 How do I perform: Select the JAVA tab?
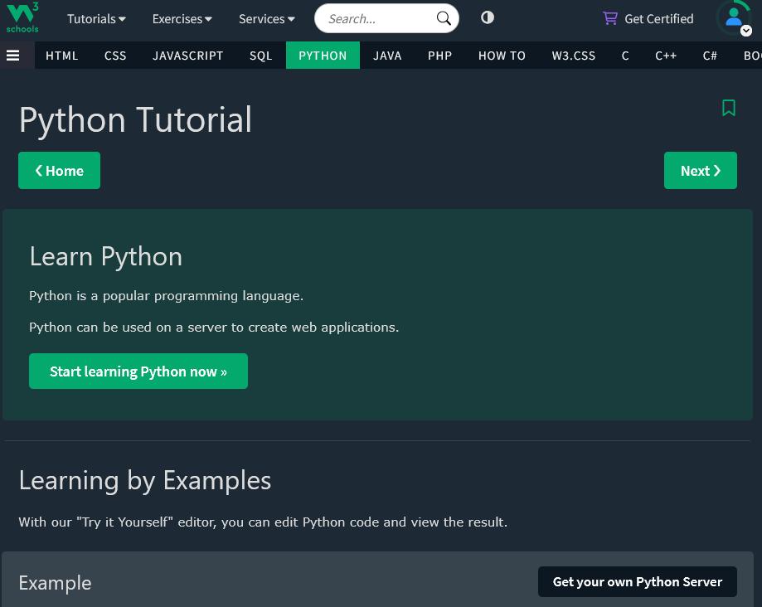[387, 56]
